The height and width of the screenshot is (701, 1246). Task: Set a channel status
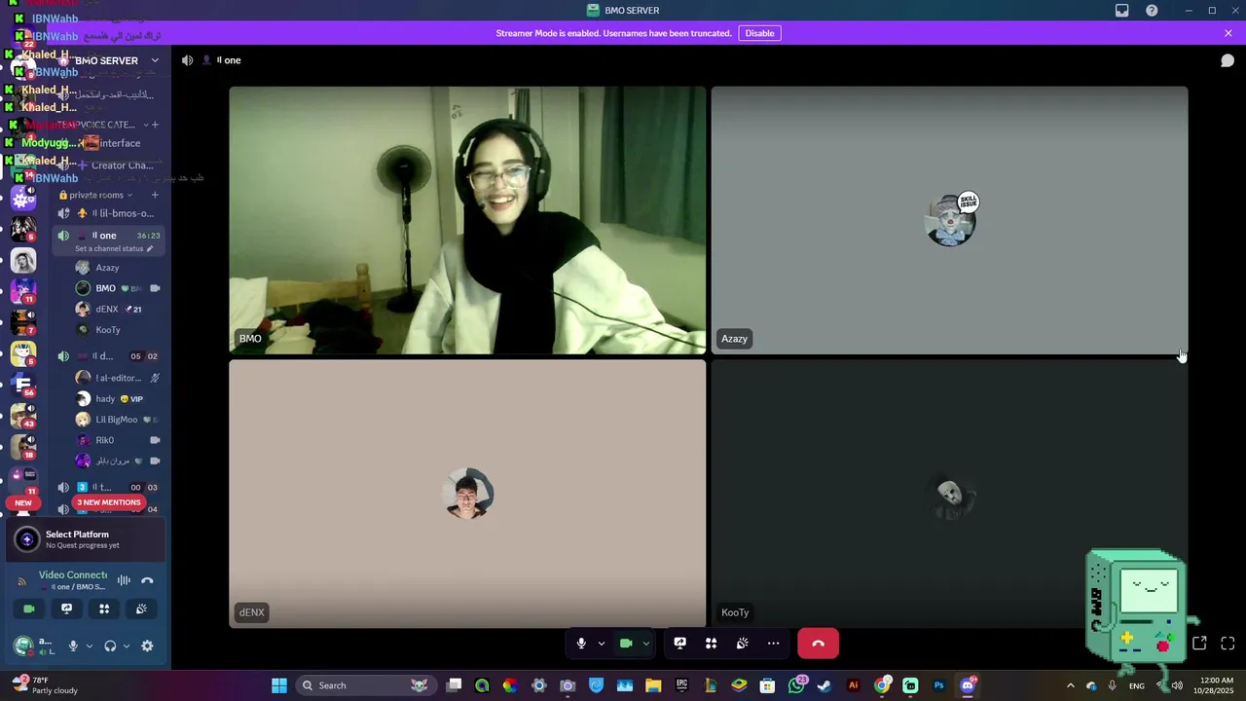[114, 248]
